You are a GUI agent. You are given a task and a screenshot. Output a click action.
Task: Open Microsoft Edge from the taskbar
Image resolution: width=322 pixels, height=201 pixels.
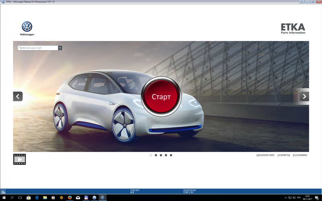coord(37,198)
